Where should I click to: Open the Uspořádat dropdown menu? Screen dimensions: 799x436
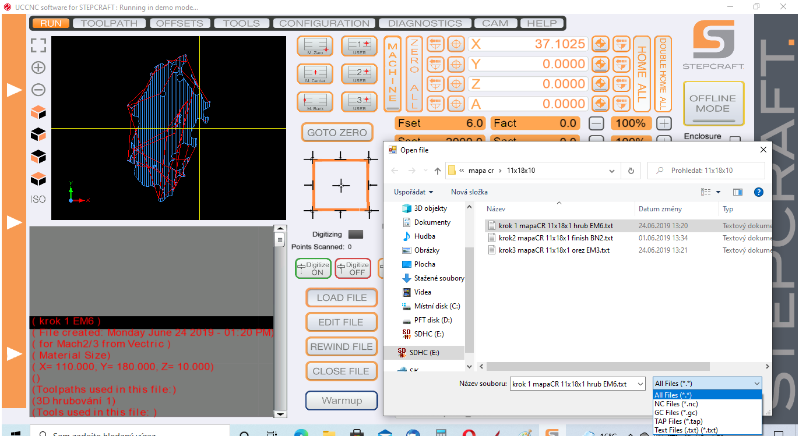(x=414, y=192)
